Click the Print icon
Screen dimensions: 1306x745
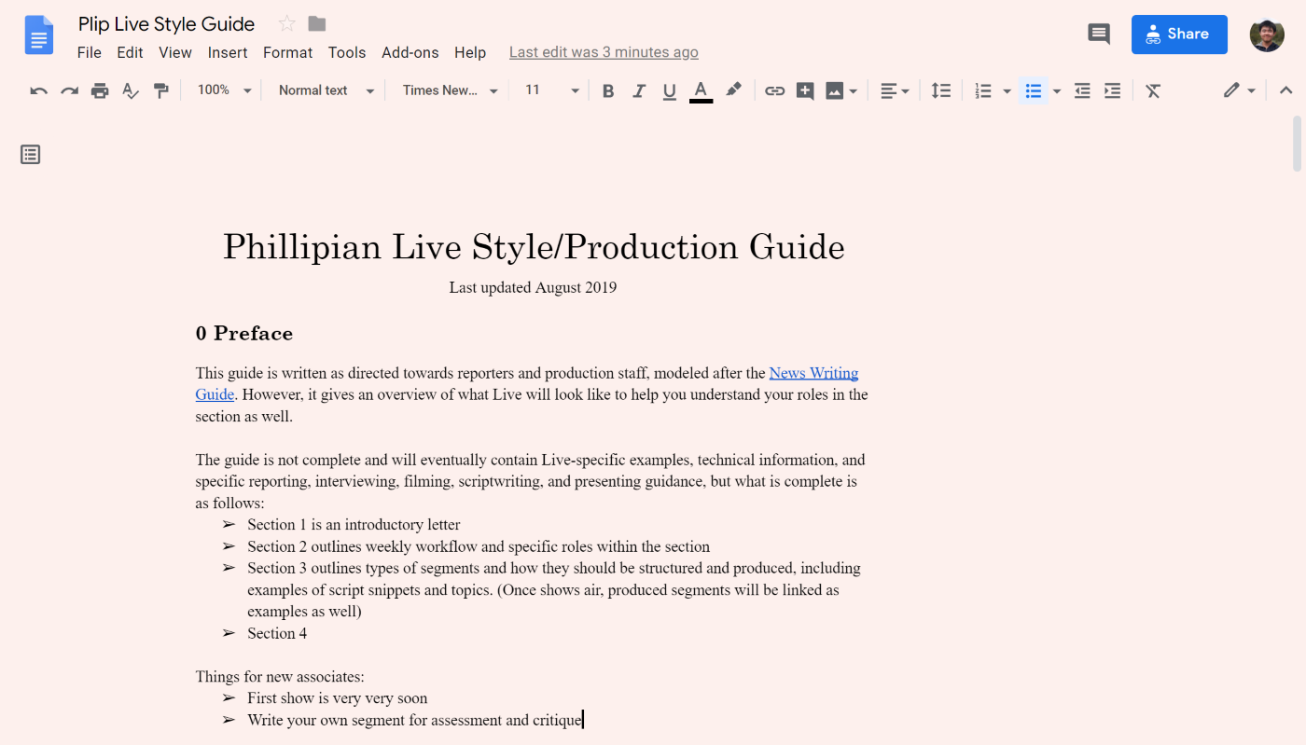[x=100, y=90]
